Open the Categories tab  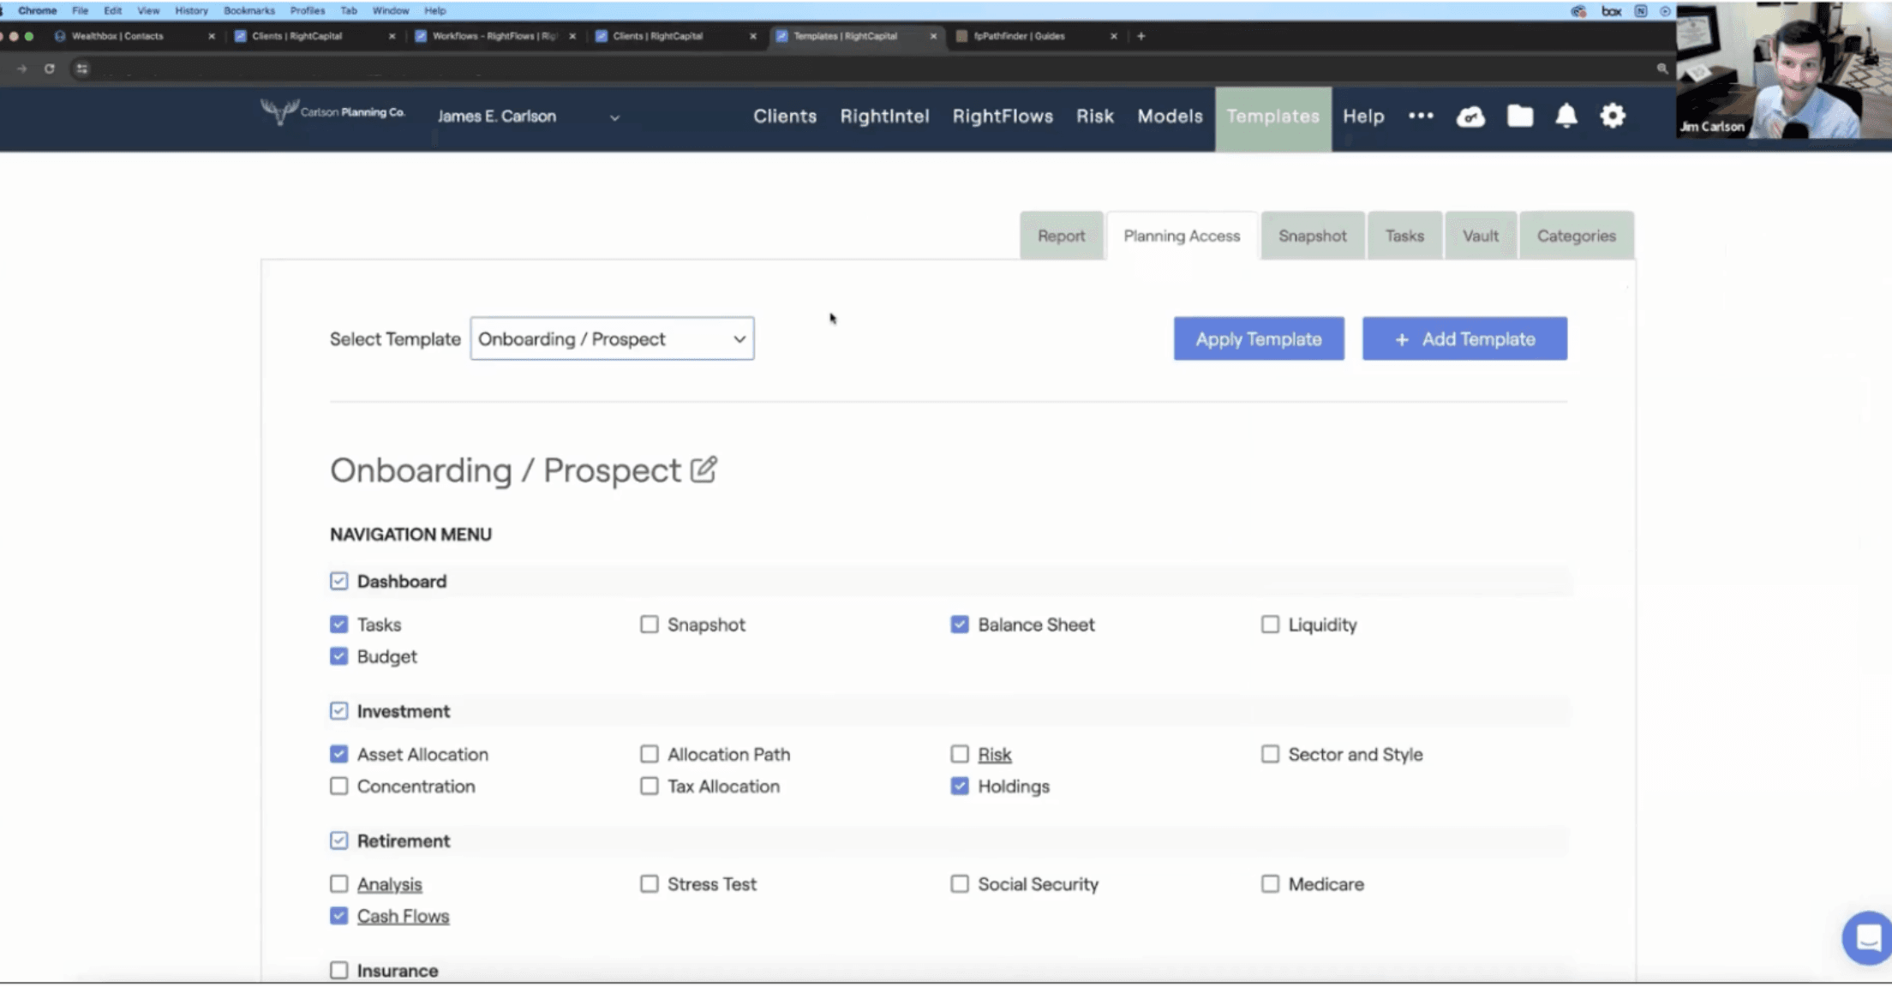pyautogui.click(x=1576, y=236)
